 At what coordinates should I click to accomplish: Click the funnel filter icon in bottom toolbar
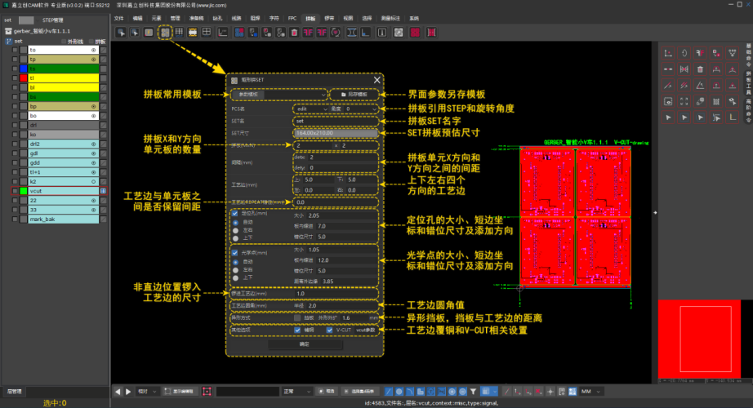(x=473, y=392)
